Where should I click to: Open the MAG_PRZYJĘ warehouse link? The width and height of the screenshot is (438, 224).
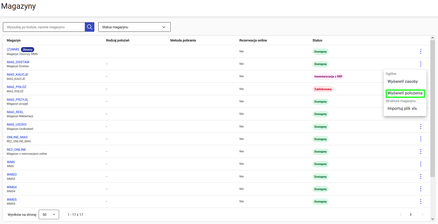click(17, 99)
